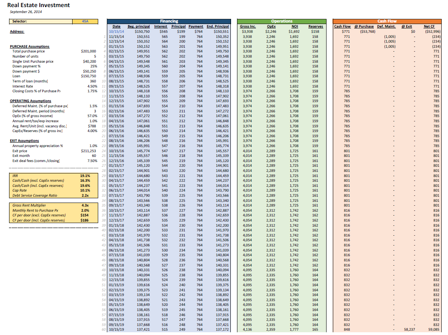Click the Beg. principal column header
This screenshot has height=335, width=448.
[138, 26]
